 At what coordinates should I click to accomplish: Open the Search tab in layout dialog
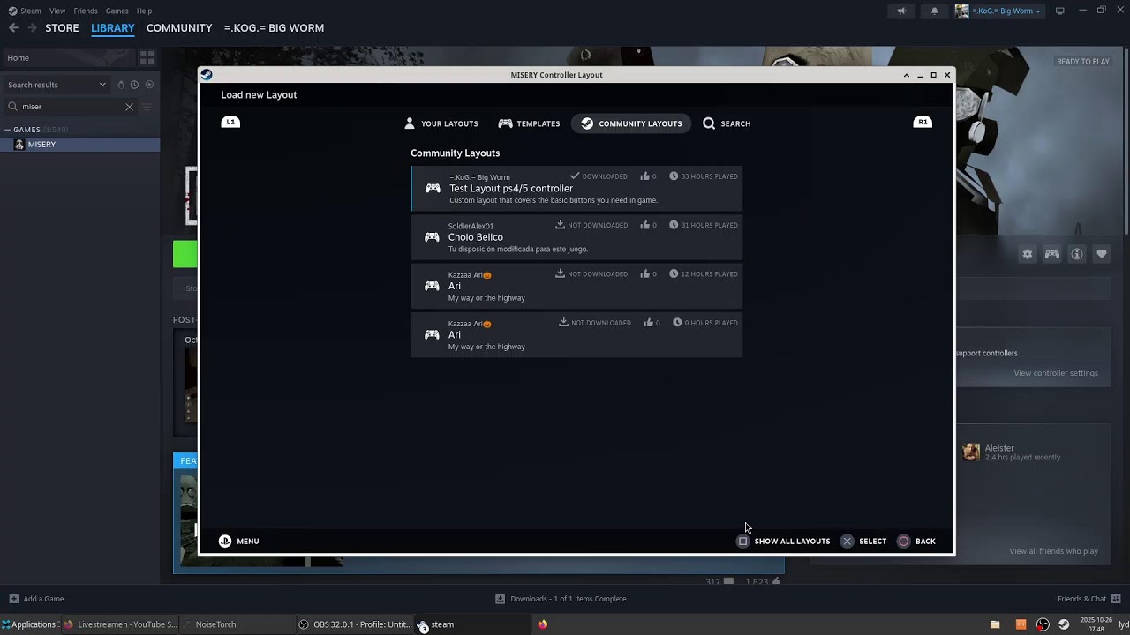[727, 123]
